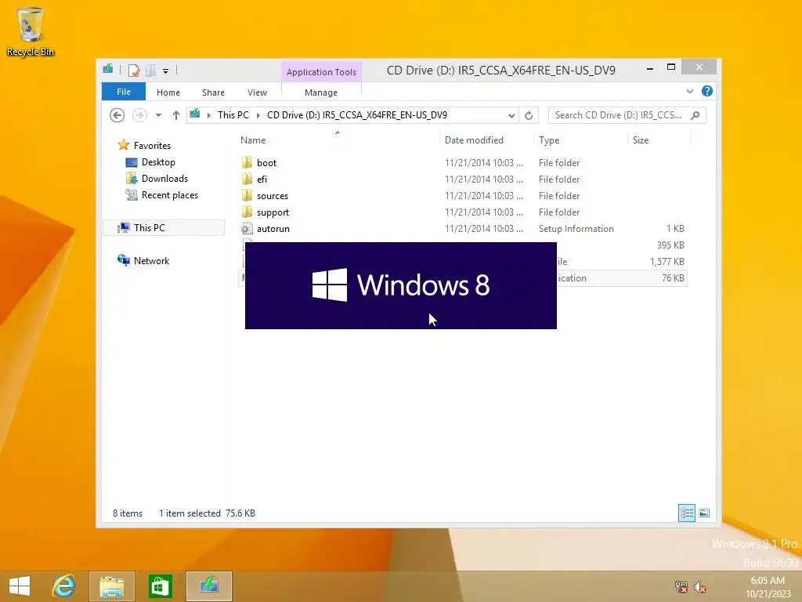Click the Forward navigation arrow
Viewport: 802px width, 602px height.
[x=139, y=115]
